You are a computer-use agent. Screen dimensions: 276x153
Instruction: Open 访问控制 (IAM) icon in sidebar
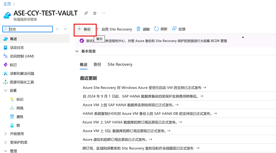click(x=6, y=56)
